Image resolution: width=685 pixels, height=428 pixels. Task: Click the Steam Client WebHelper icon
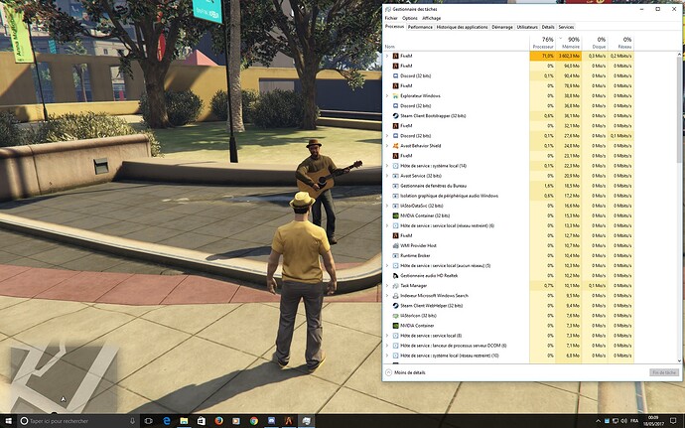[x=395, y=306]
